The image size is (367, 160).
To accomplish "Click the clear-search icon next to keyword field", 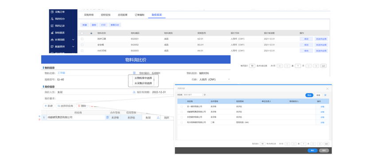I will (205, 95).
